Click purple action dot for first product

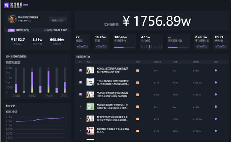(x=216, y=71)
